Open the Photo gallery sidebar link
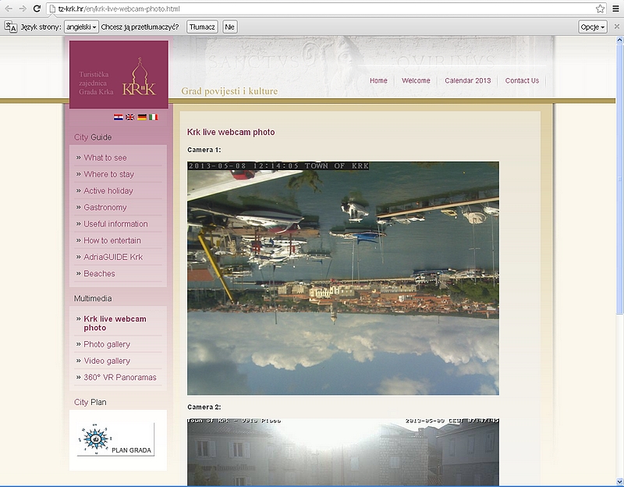 (x=107, y=344)
